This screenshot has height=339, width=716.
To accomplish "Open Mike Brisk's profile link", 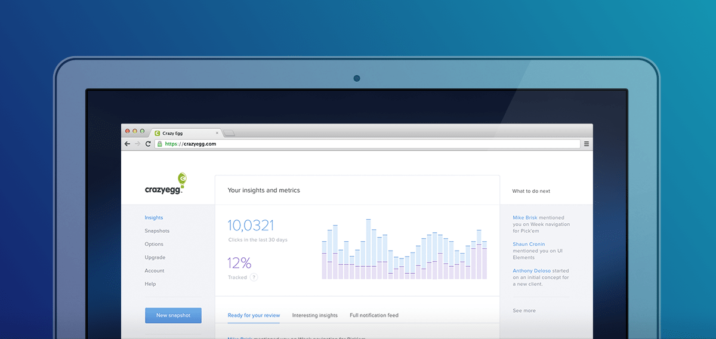I will 526,218.
